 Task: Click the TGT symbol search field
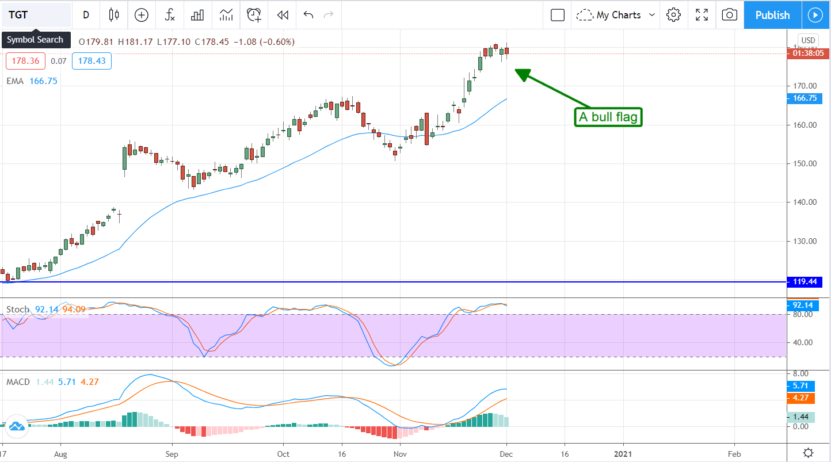coord(36,15)
